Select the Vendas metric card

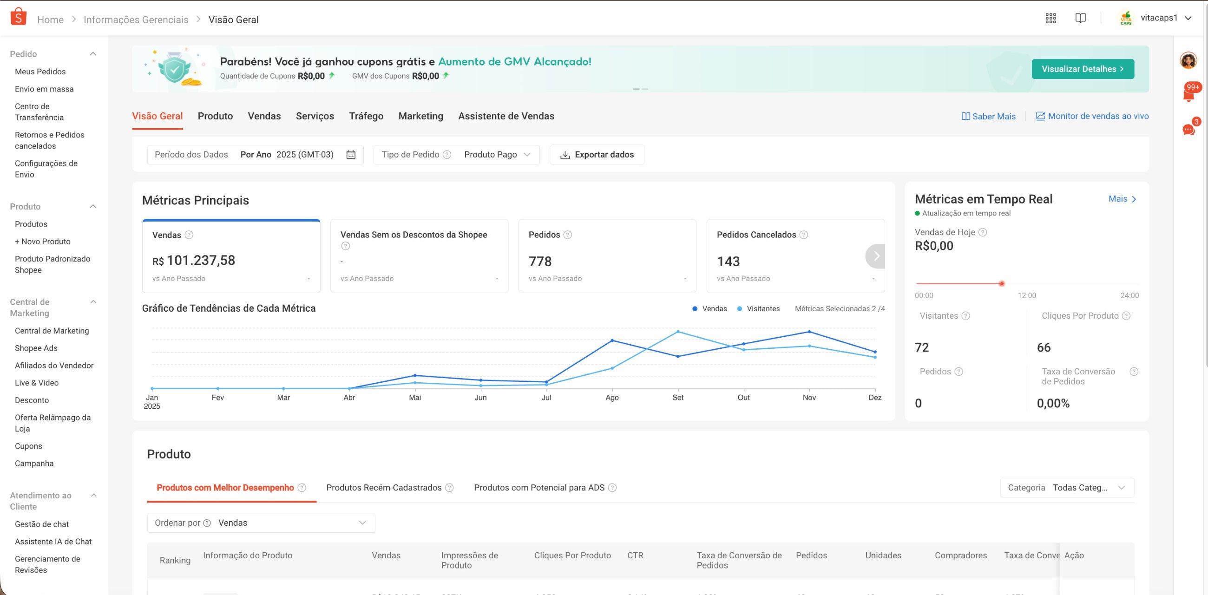(231, 256)
